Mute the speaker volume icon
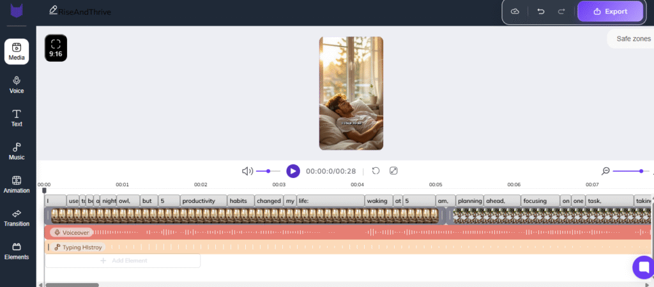 coord(247,171)
